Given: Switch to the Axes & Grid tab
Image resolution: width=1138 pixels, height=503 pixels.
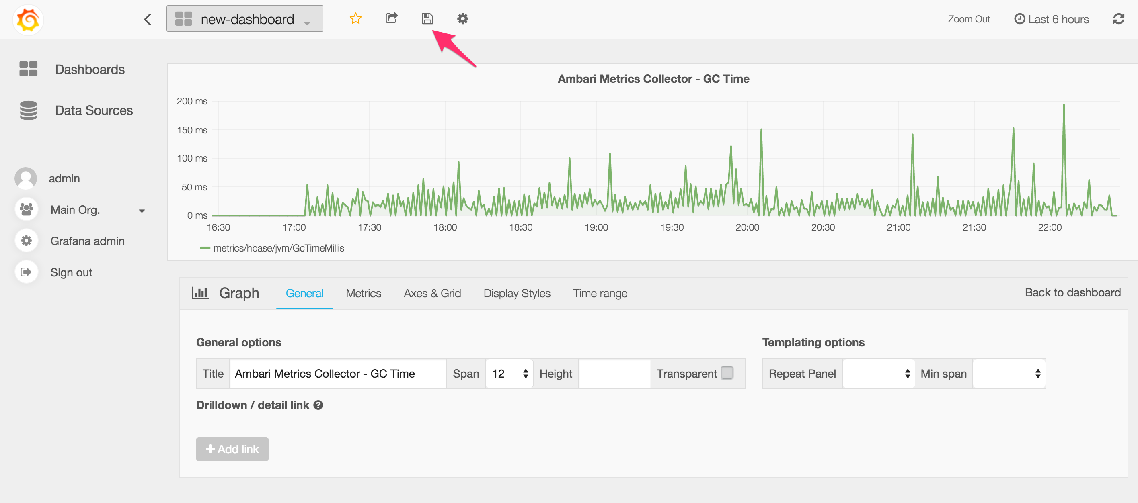Looking at the screenshot, I should [x=432, y=293].
